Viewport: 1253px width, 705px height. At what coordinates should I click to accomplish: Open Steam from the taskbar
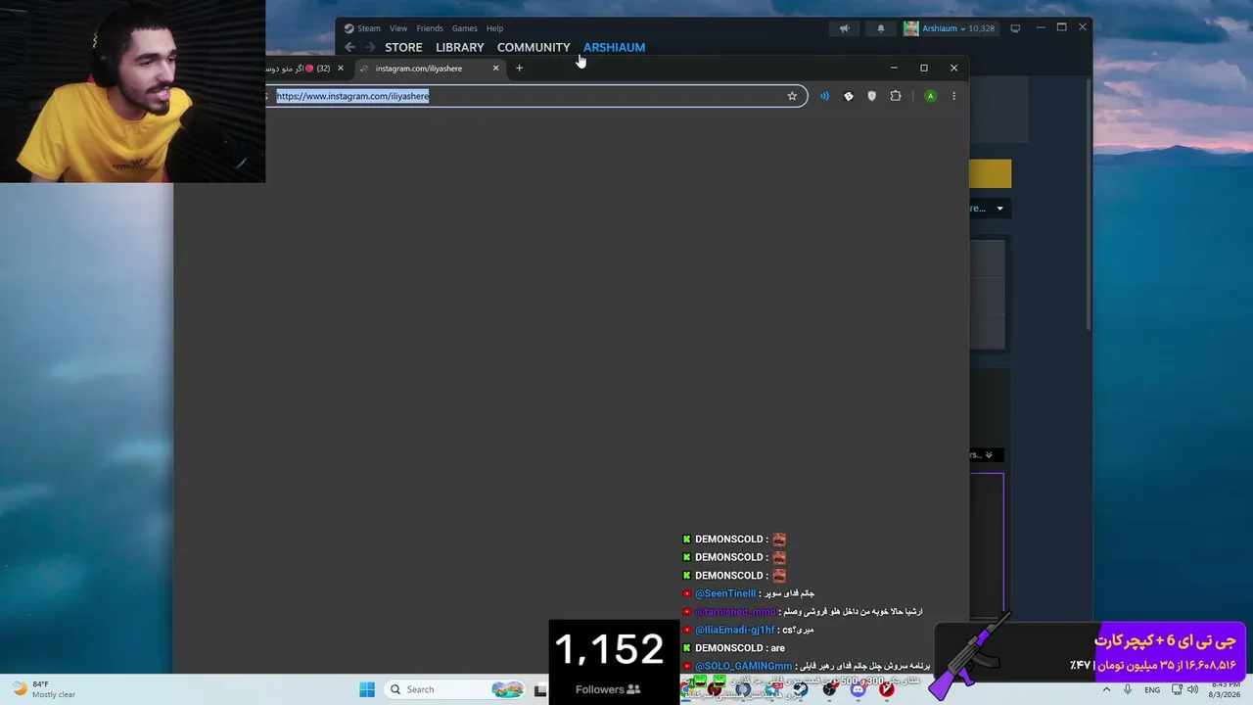click(x=801, y=689)
